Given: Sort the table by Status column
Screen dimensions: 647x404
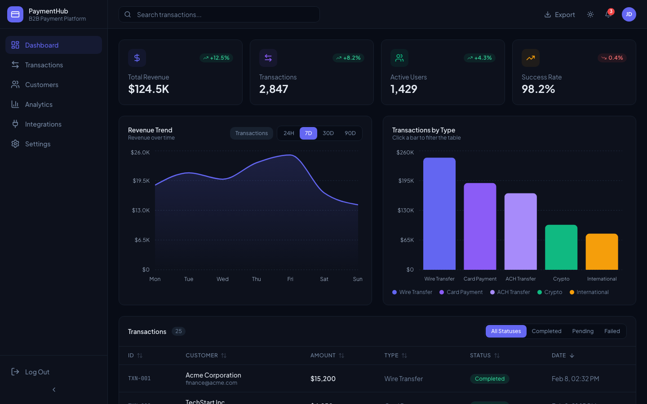Looking at the screenshot, I should [485, 356].
